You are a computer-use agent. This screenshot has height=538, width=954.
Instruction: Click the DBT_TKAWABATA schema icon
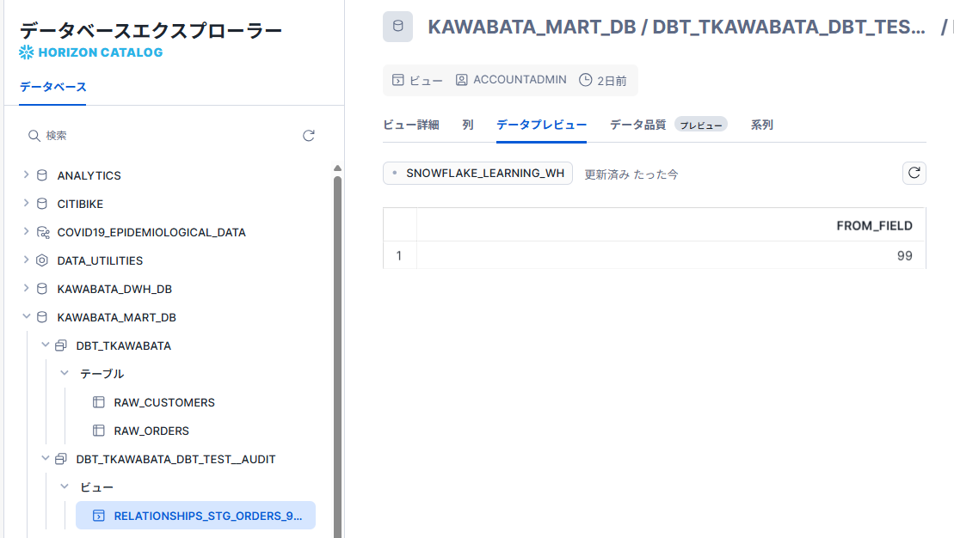(x=61, y=345)
